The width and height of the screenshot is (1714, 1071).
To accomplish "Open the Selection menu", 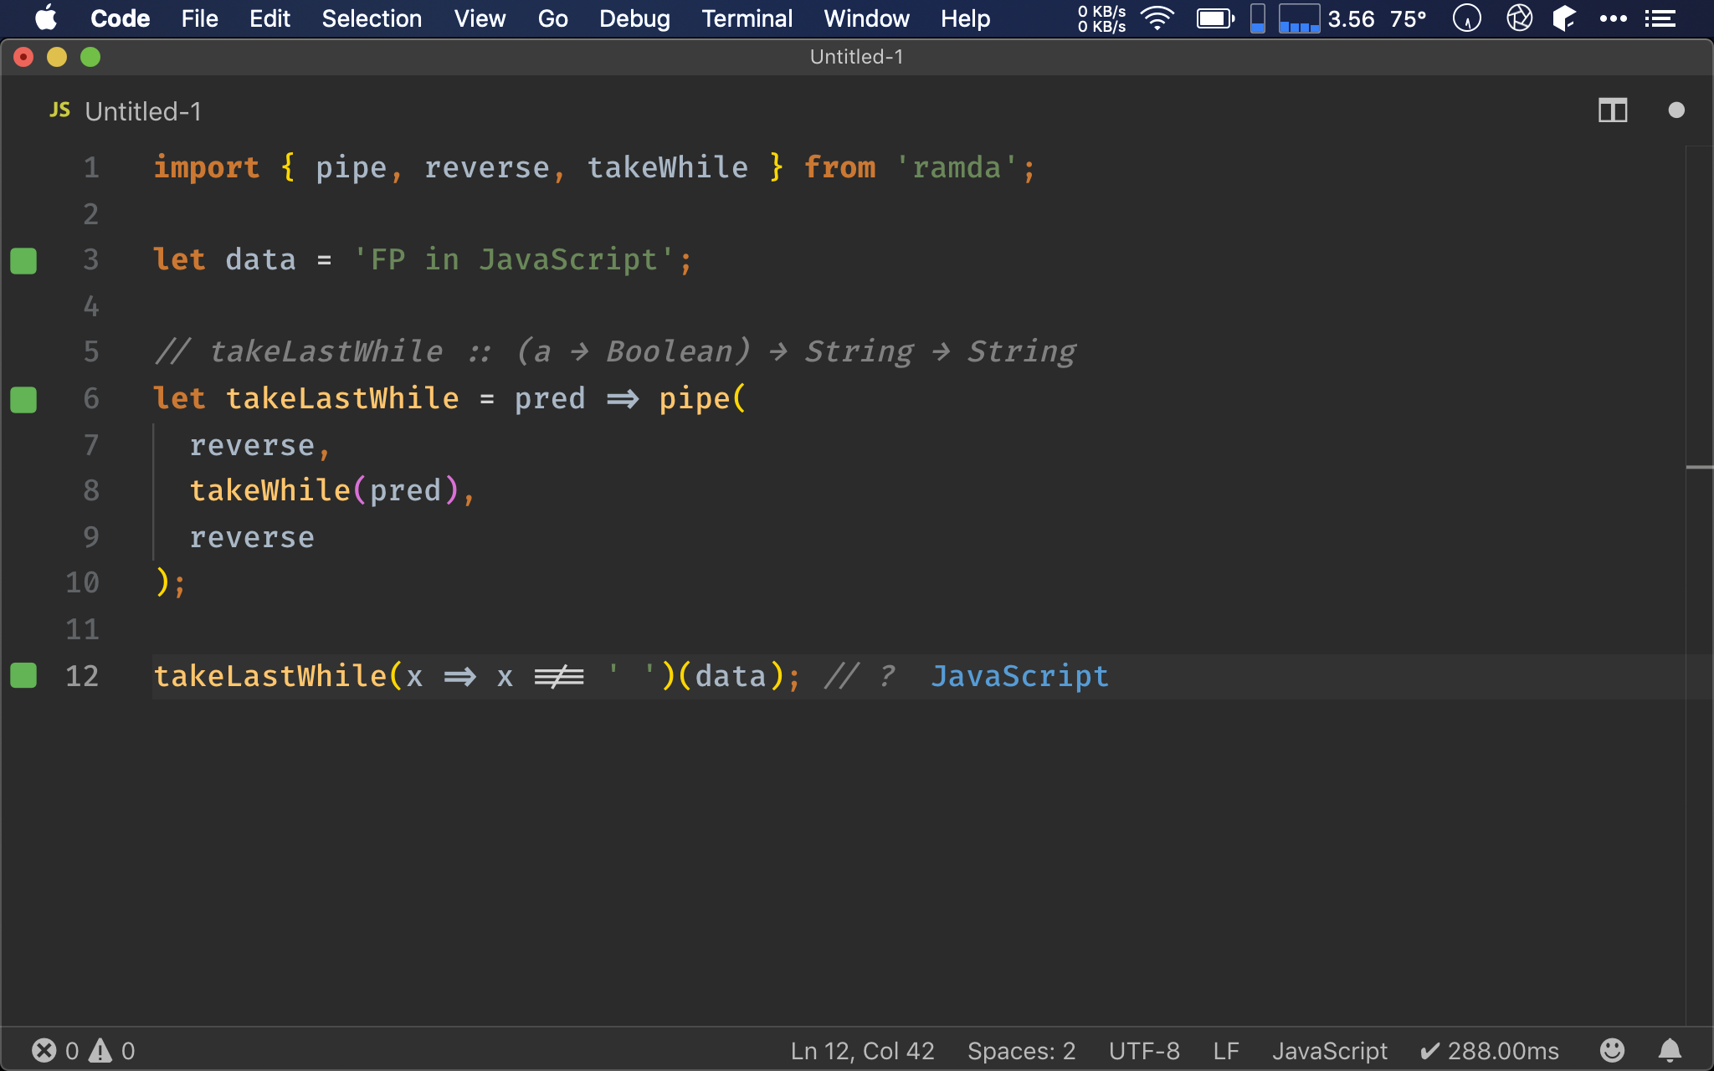I will click(372, 18).
